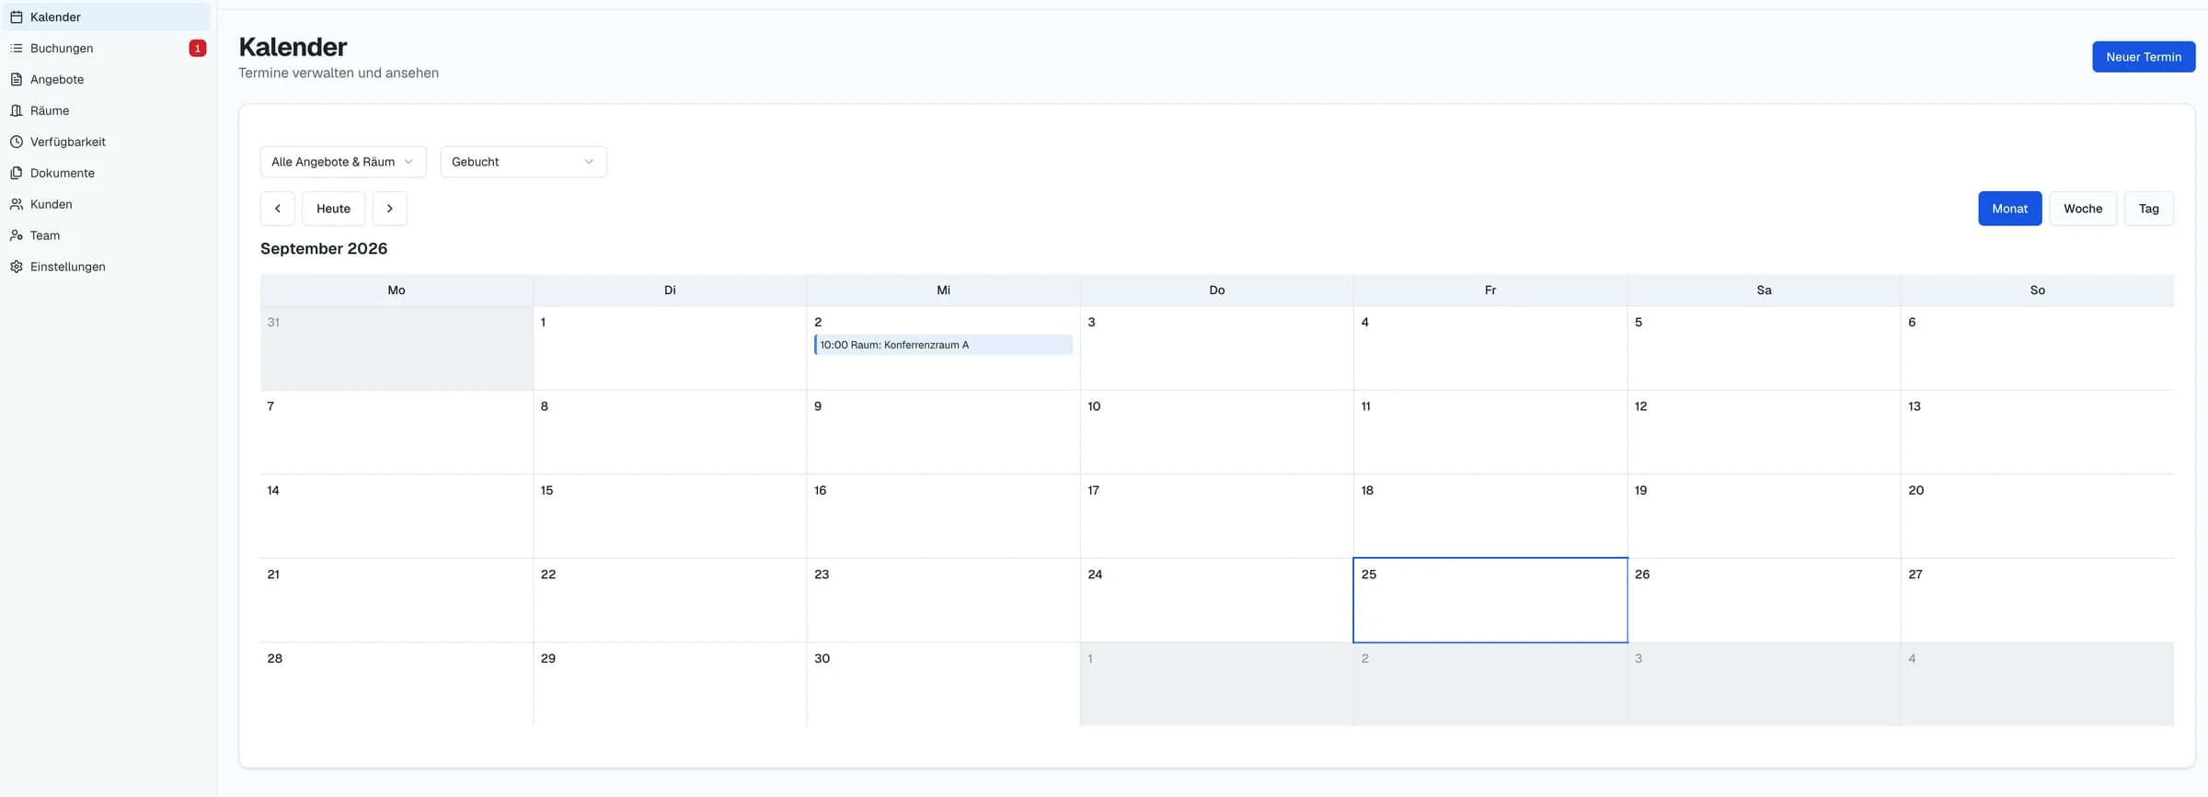This screenshot has width=2208, height=797.
Task: Jump to today with Heute button
Action: click(x=334, y=209)
